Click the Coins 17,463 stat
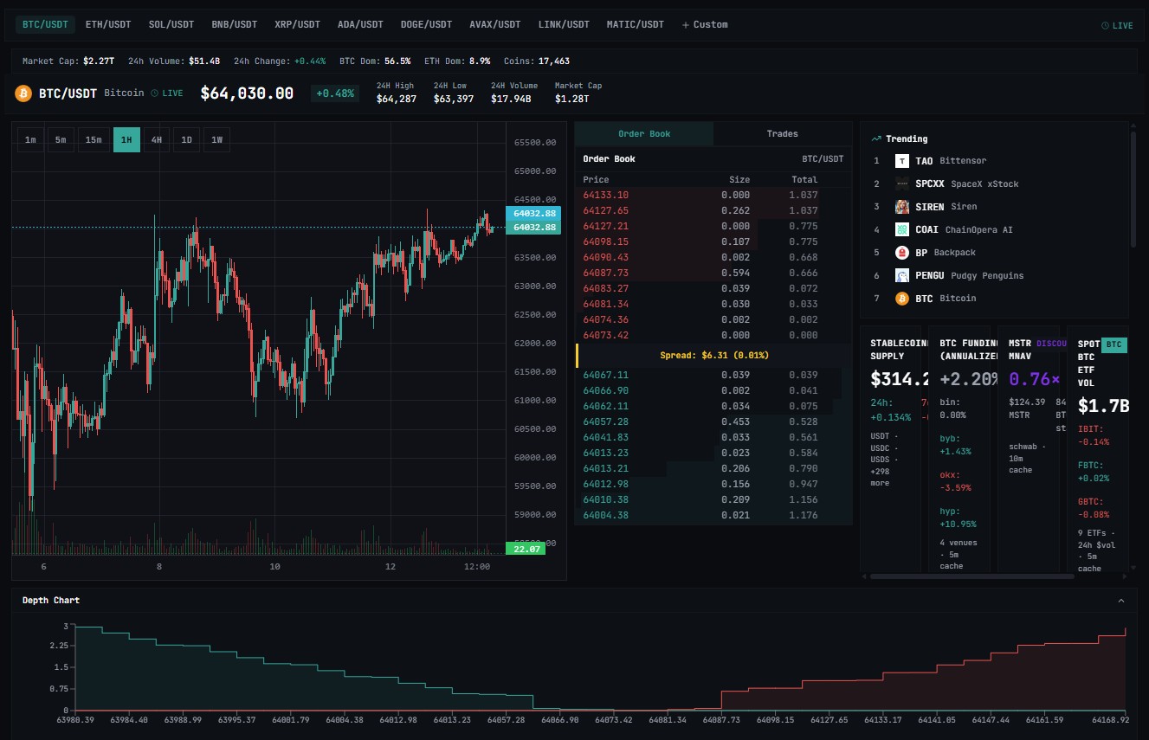 [x=536, y=61]
